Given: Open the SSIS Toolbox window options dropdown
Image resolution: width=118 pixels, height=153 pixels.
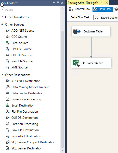Looking at the screenshot, I should (54, 3).
